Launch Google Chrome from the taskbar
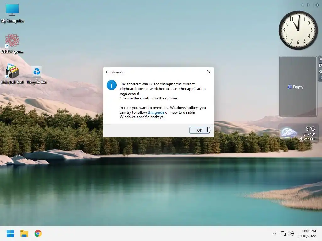The width and height of the screenshot is (322, 241). tap(38, 233)
